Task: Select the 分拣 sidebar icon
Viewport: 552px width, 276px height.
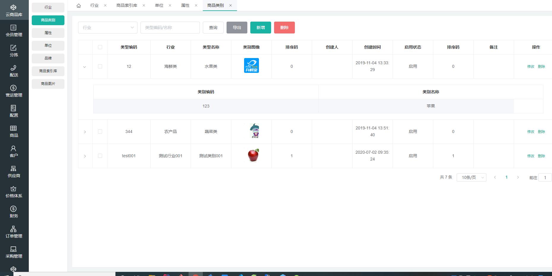Action: point(13,50)
